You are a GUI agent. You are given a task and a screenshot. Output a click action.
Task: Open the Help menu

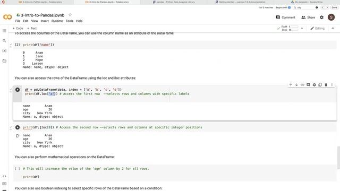pyautogui.click(x=79, y=21)
